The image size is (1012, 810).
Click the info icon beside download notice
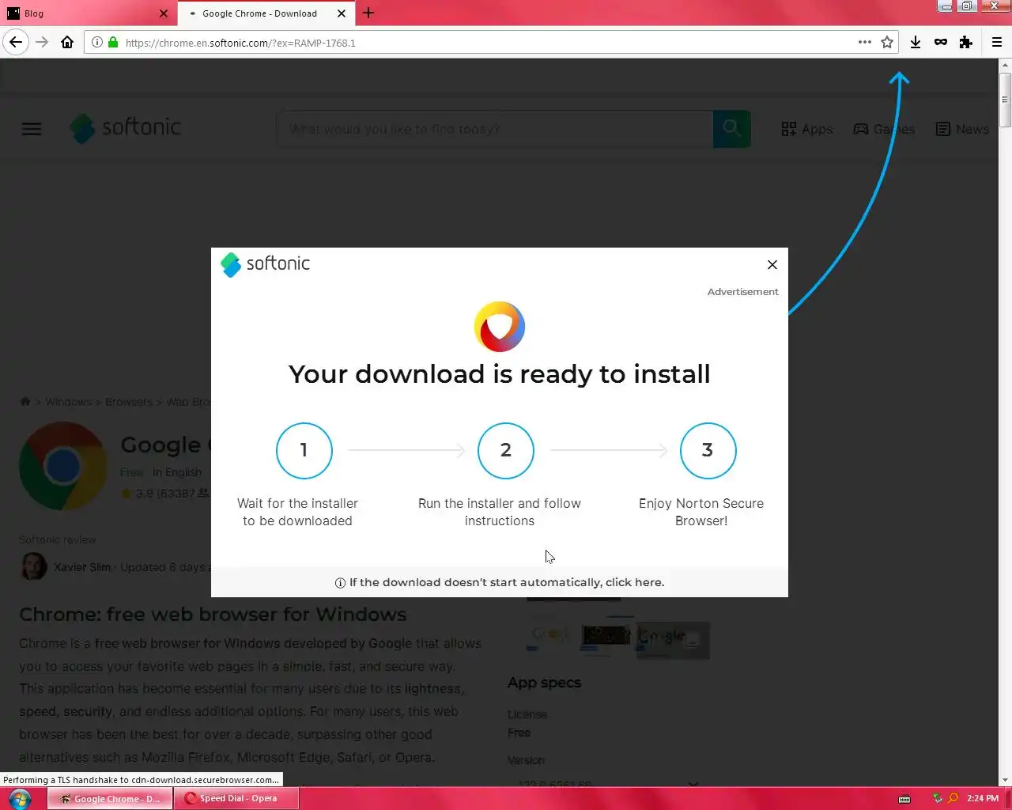[x=340, y=583]
